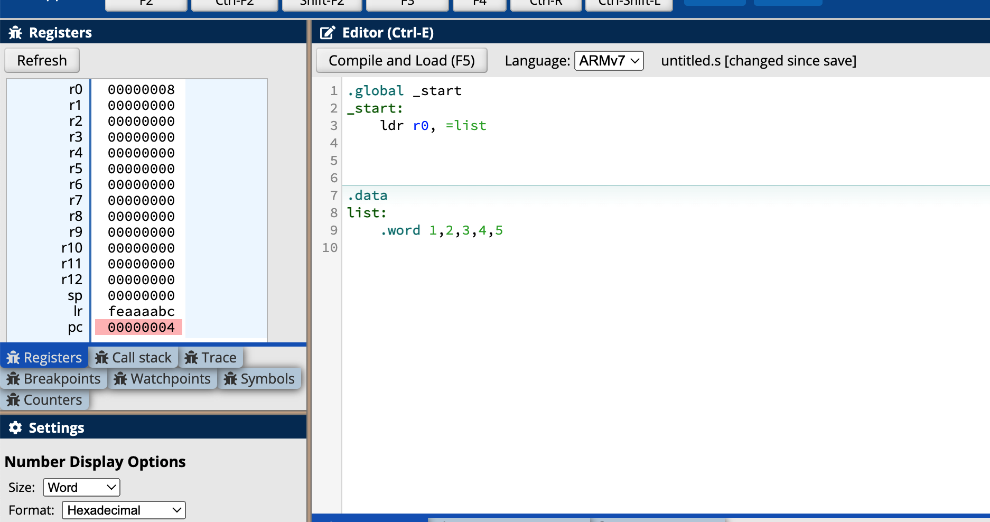
Task: Select the lr register value feaaaabc
Action: (x=141, y=312)
